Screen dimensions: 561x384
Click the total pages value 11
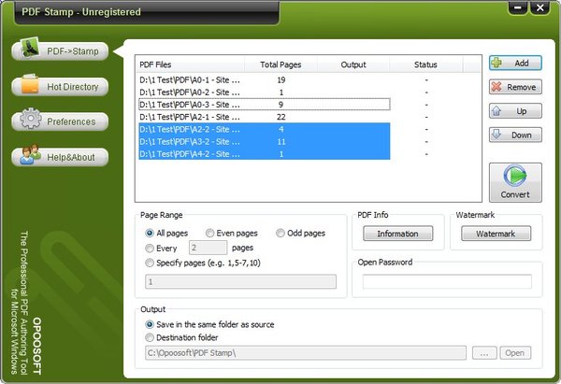tap(280, 142)
